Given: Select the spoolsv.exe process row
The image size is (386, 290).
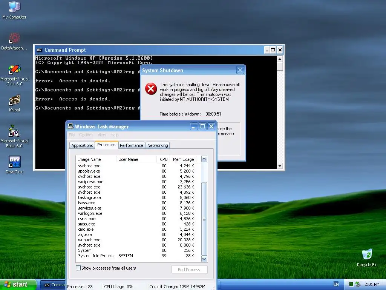Looking at the screenshot, I should (x=138, y=171).
